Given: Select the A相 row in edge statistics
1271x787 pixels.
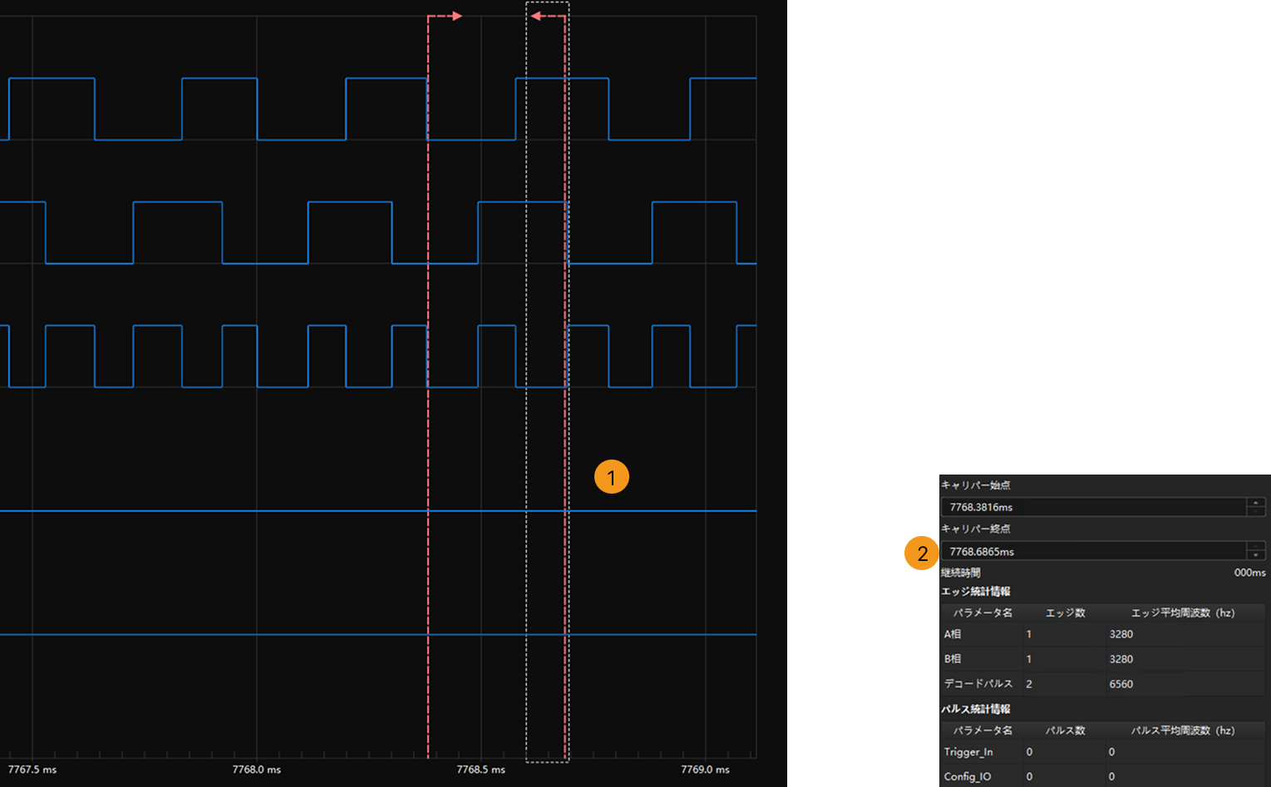Looking at the screenshot, I should (x=1103, y=634).
